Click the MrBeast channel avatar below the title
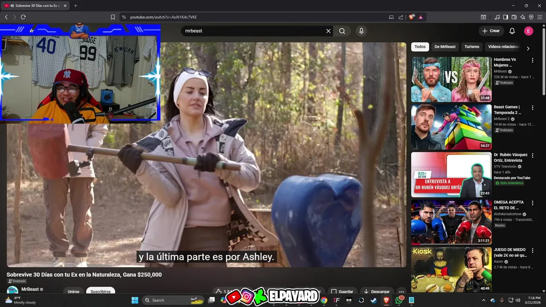546x307 pixels. click(12, 290)
